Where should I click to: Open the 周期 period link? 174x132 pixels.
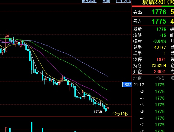106,1
